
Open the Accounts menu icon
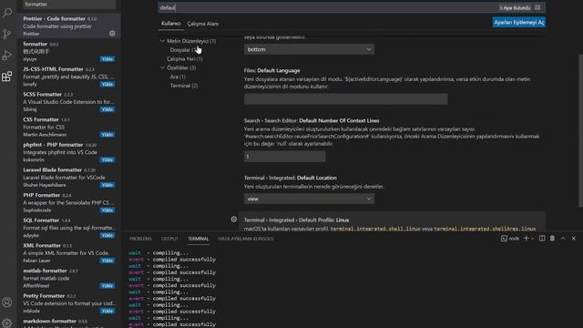click(7, 302)
